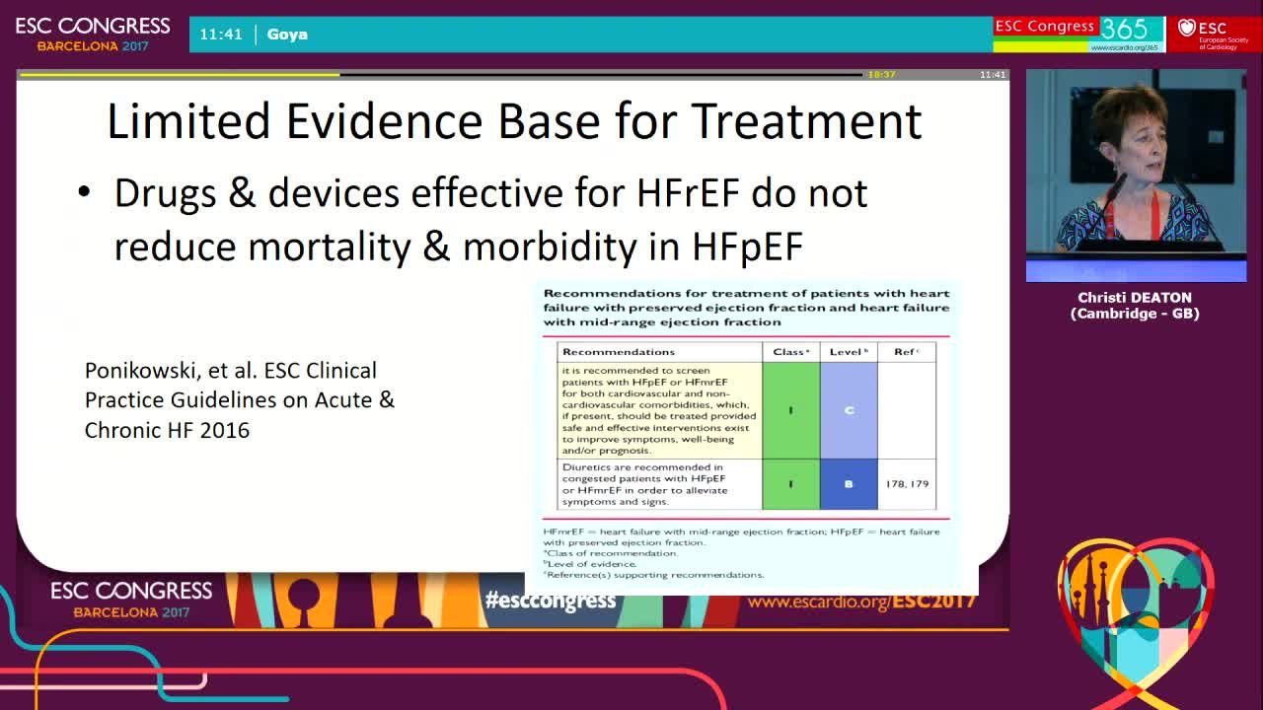Click the dark blue Level B cell
Image resolution: width=1263 pixels, height=710 pixels.
pyautogui.click(x=849, y=484)
